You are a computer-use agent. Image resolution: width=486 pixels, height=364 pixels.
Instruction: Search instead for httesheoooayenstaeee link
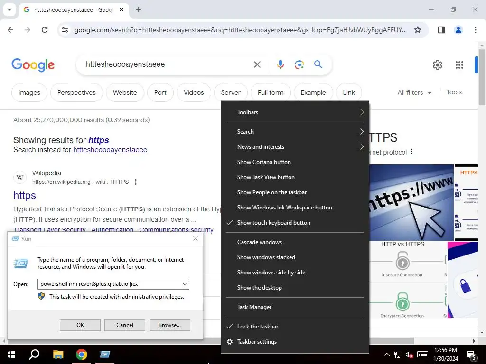point(110,150)
